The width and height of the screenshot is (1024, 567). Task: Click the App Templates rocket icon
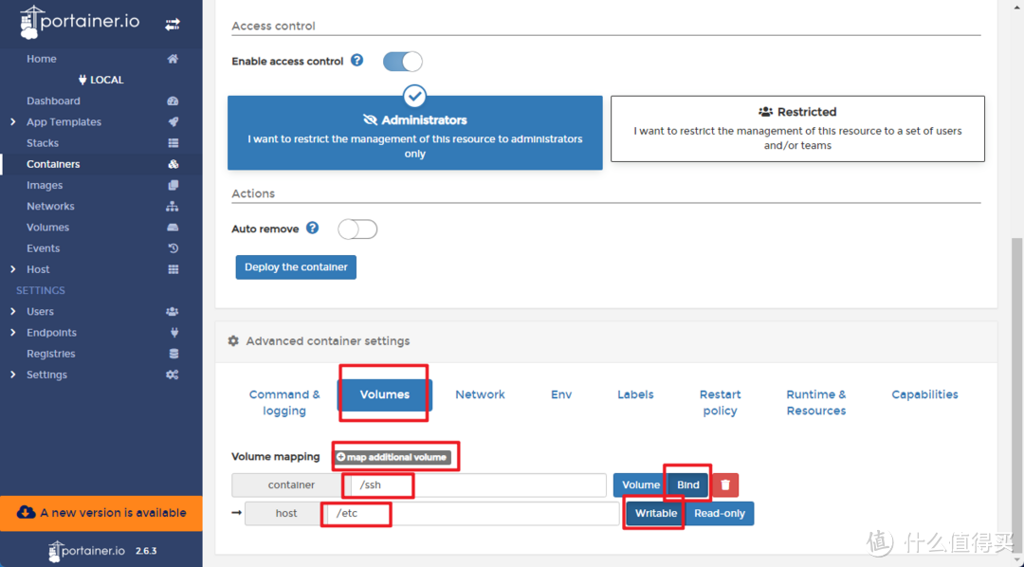coord(173,122)
